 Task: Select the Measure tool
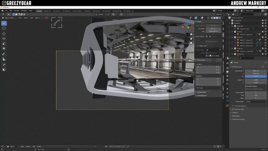coord(4,59)
